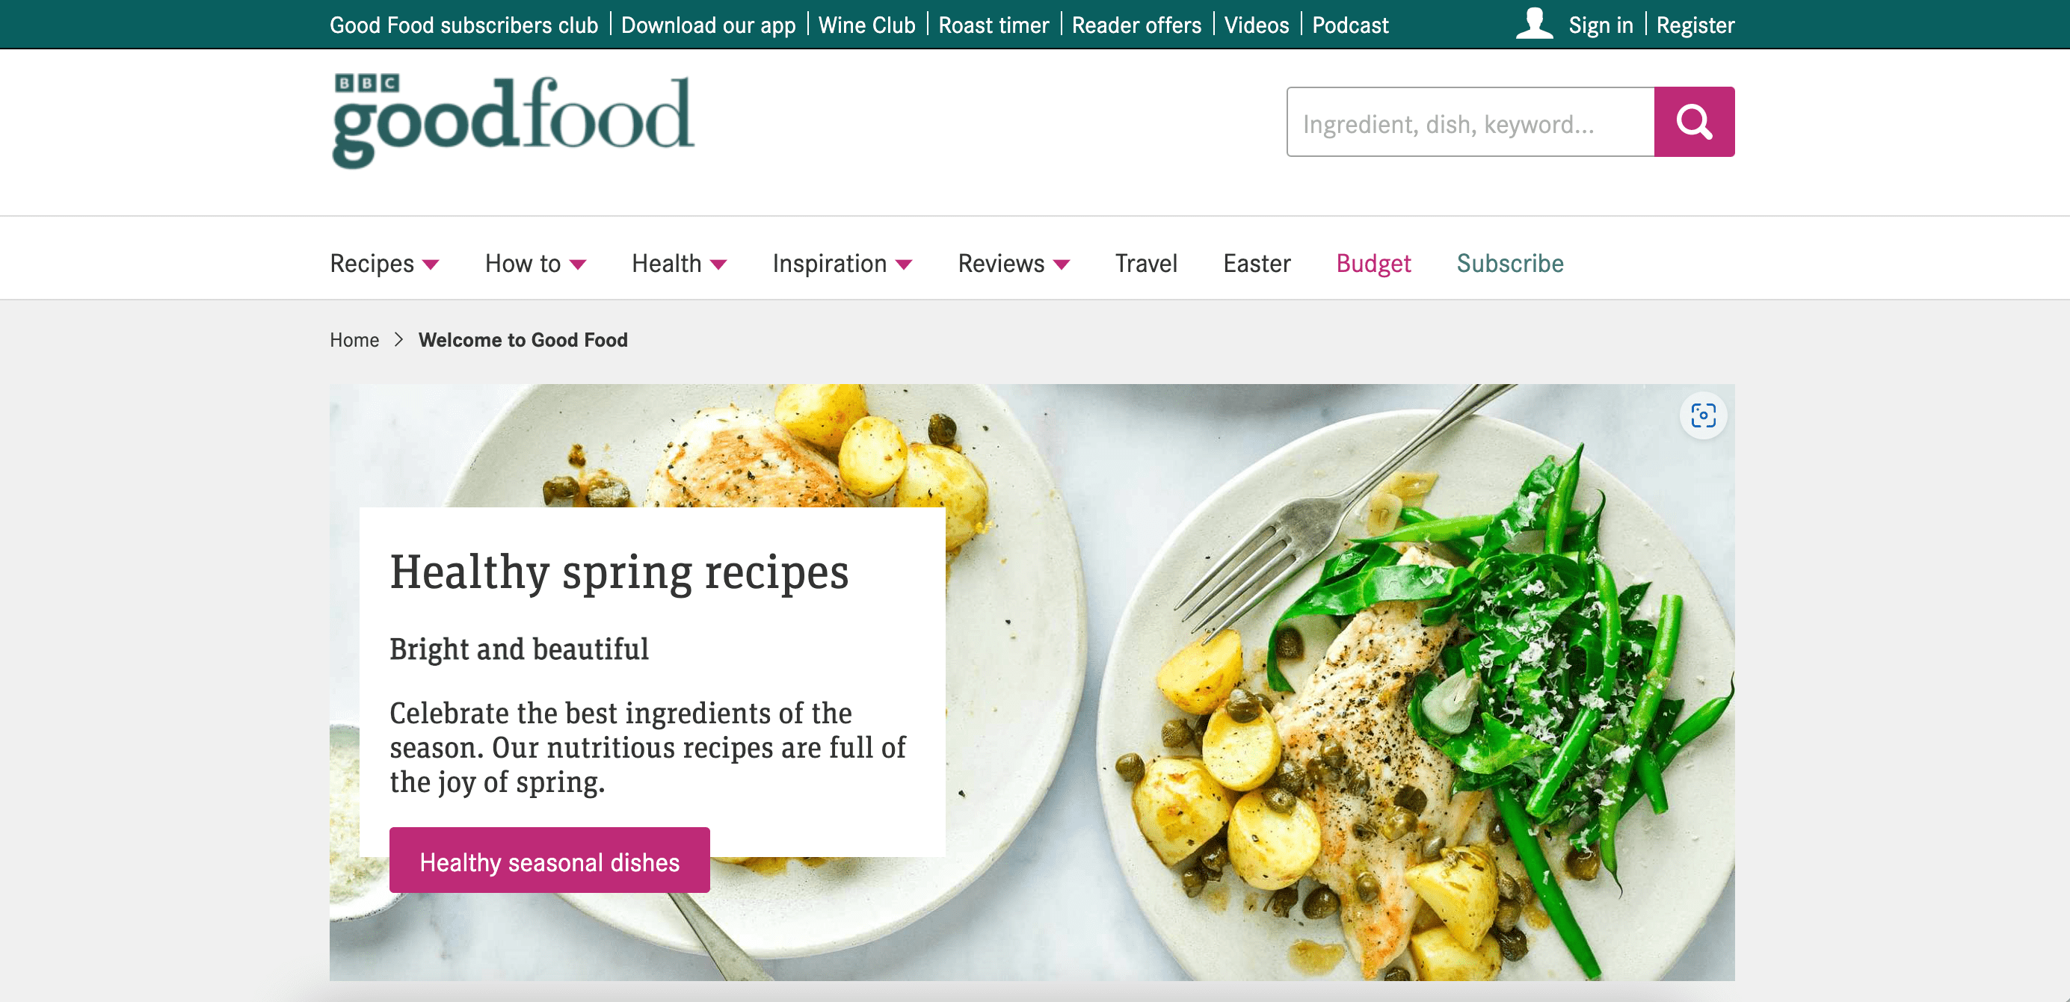Click the ingredient search input field

point(1470,122)
